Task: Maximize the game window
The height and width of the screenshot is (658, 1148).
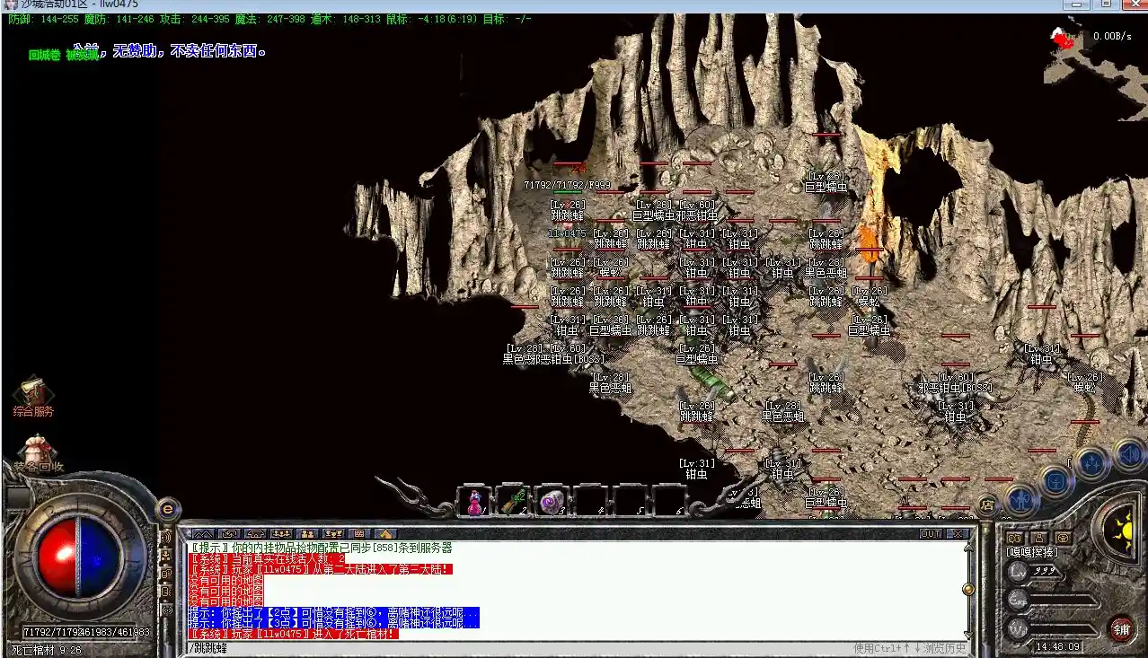Action: pos(1107,4)
